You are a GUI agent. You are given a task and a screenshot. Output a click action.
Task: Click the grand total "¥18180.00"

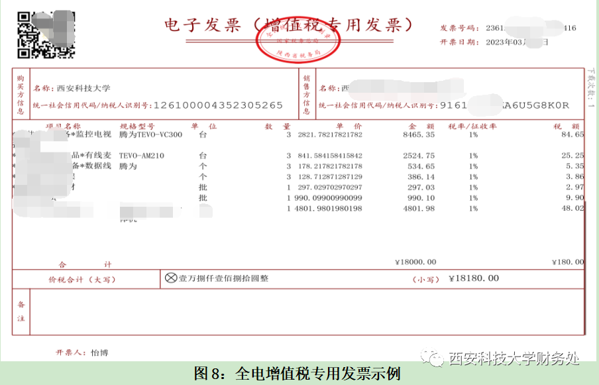(474, 278)
